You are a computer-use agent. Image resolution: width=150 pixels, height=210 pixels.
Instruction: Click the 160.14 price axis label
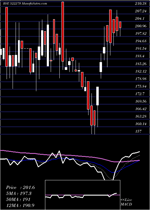pos(141,124)
